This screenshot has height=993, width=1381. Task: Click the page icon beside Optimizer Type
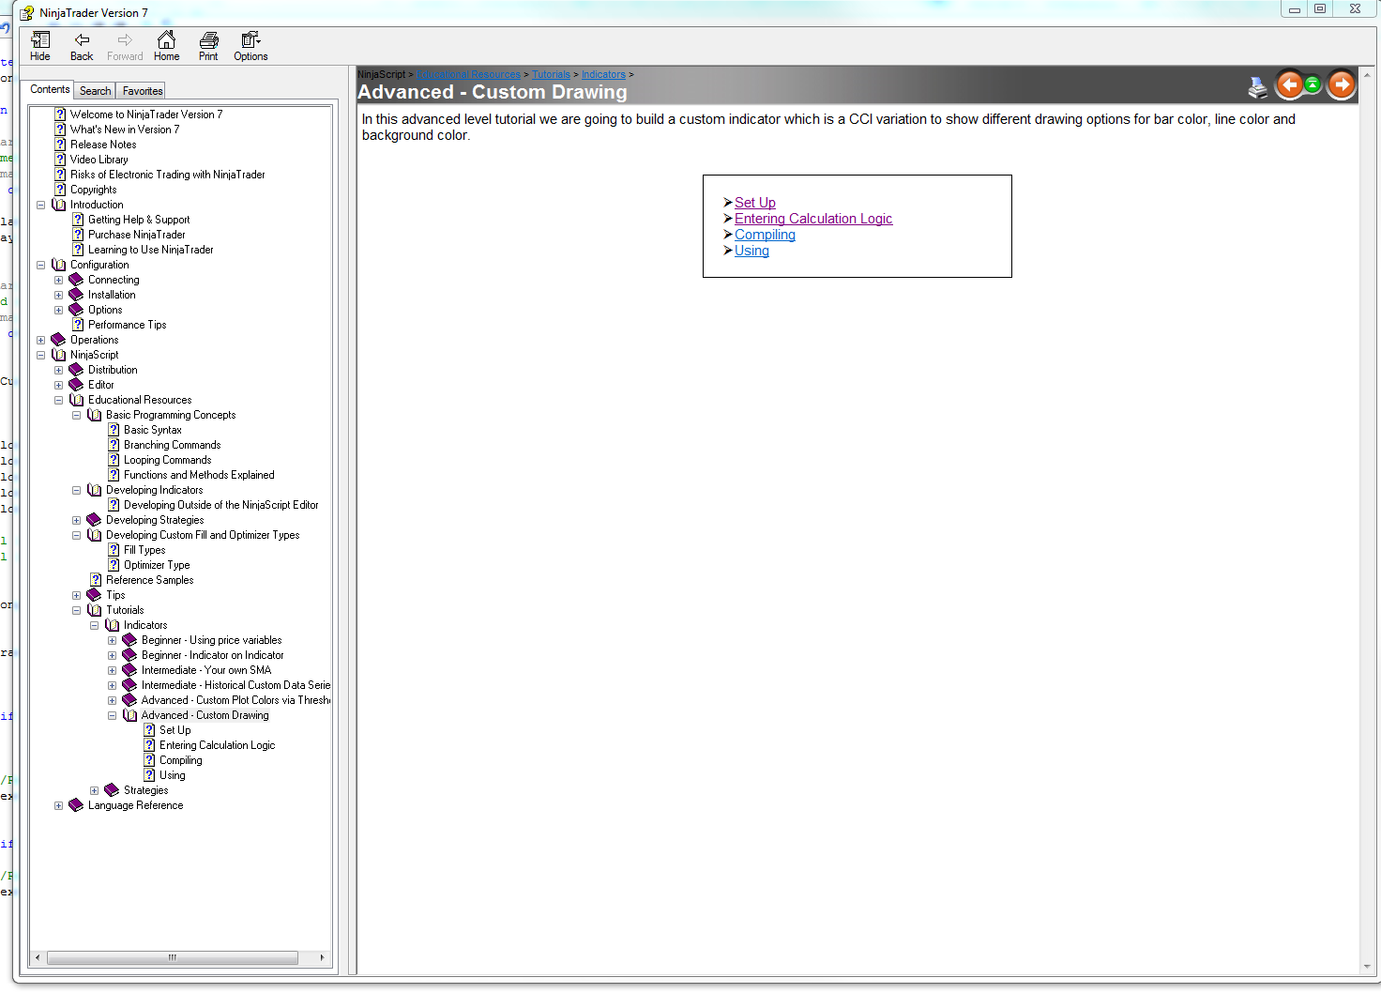pyautogui.click(x=114, y=565)
